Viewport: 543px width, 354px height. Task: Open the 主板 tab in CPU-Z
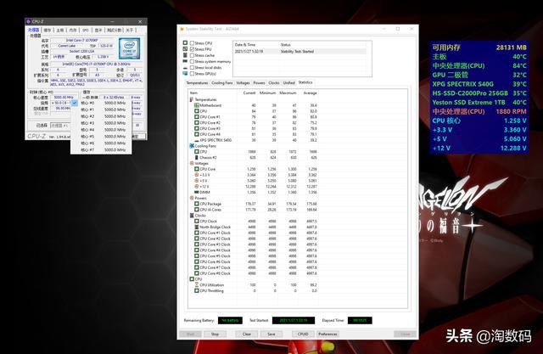pyautogui.click(x=60, y=31)
